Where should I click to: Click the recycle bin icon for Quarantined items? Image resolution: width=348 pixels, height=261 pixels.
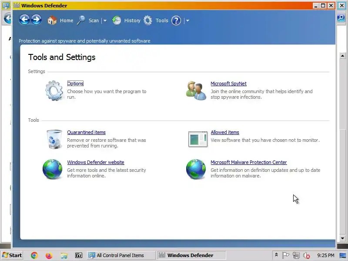(54, 139)
